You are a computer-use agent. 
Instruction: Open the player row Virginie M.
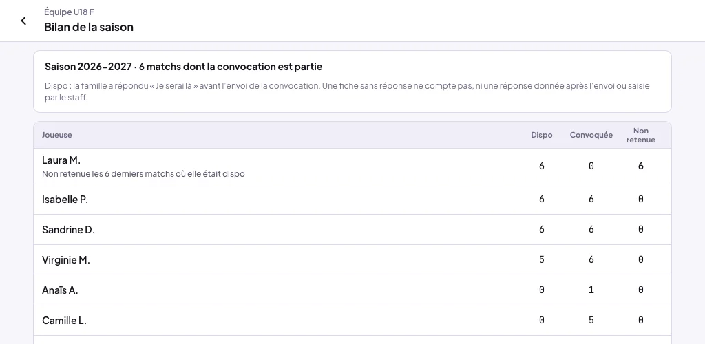(x=352, y=260)
